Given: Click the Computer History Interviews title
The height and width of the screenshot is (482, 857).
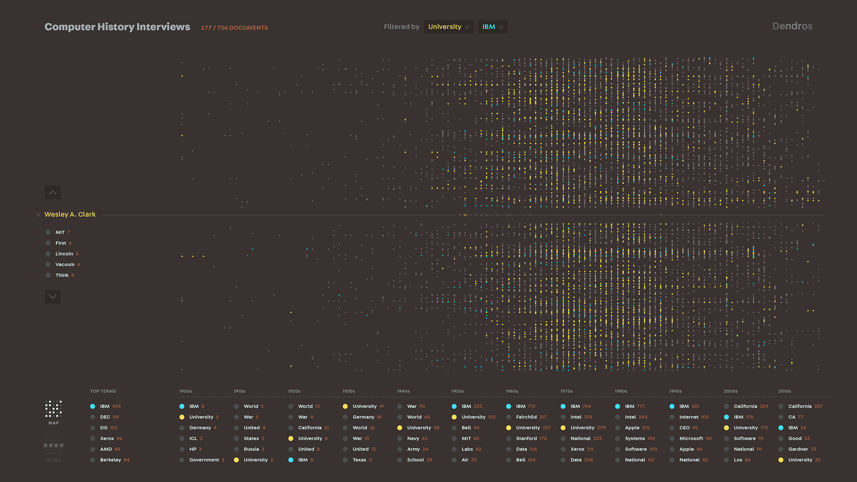Looking at the screenshot, I should point(117,27).
